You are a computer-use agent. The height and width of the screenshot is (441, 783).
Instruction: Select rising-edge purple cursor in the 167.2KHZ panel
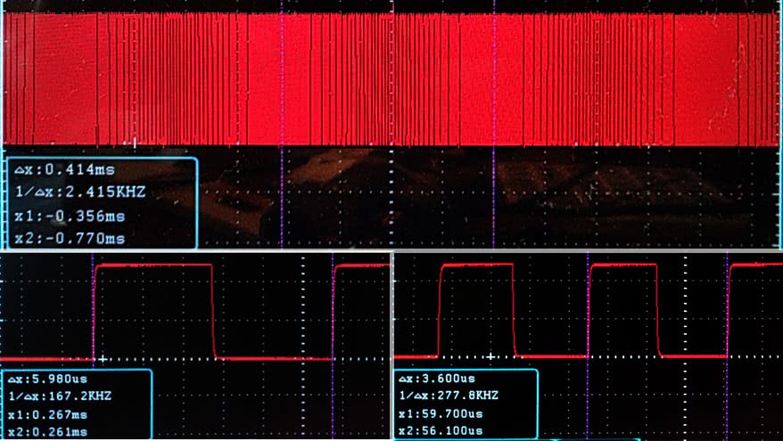[93, 312]
